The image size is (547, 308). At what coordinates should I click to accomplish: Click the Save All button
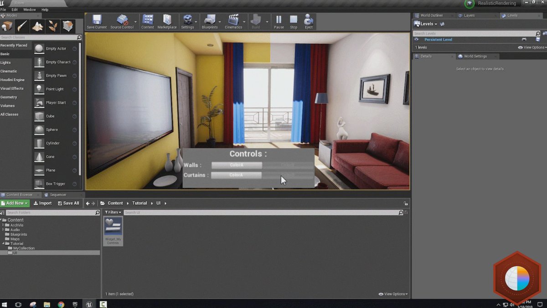(68, 203)
